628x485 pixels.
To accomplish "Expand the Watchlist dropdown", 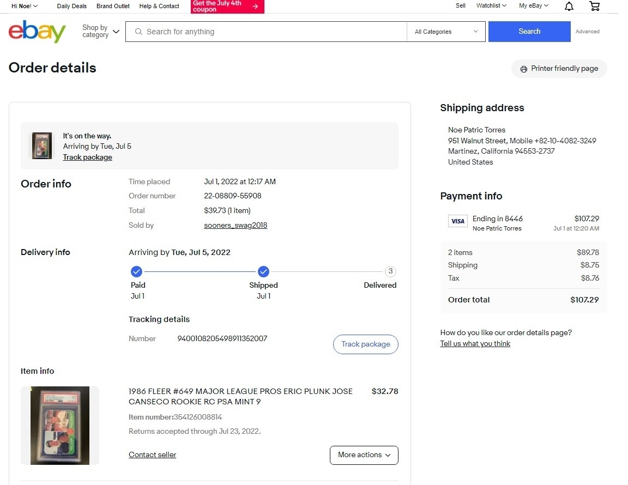I will (x=491, y=5).
